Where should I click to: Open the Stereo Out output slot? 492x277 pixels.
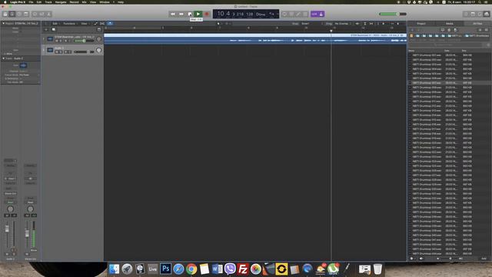pyautogui.click(x=10, y=193)
